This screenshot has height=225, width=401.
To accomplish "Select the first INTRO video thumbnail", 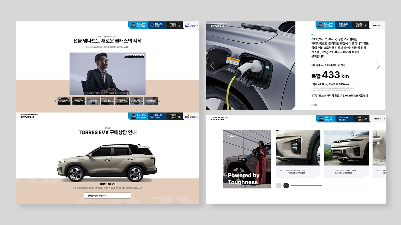I will 64,101.
